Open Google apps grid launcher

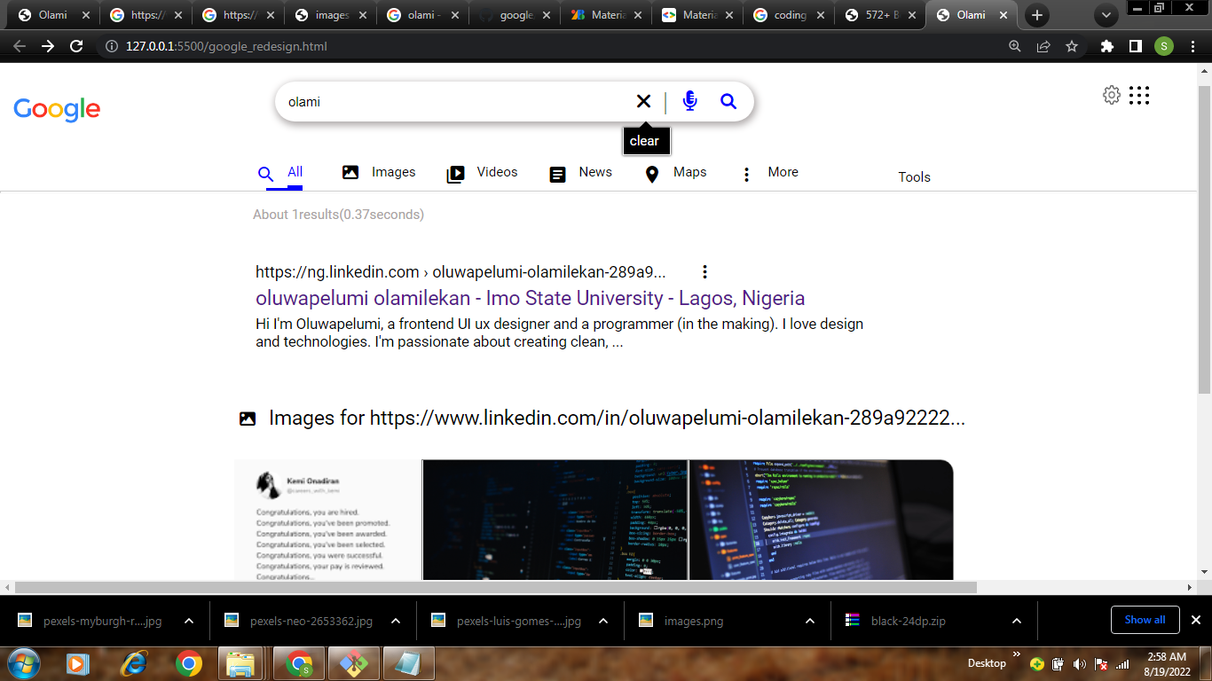click(1140, 95)
